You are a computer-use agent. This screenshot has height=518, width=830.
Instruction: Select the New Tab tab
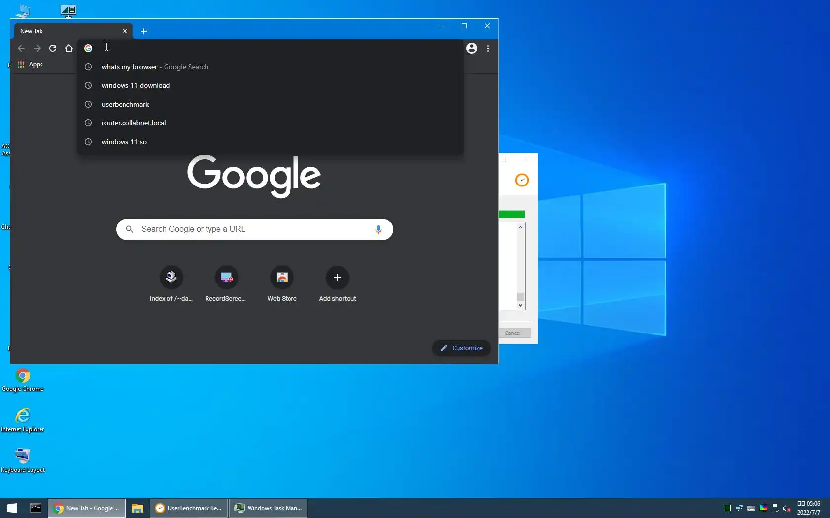pyautogui.click(x=73, y=31)
